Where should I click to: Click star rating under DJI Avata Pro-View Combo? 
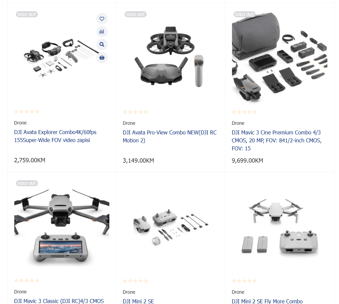click(x=135, y=112)
